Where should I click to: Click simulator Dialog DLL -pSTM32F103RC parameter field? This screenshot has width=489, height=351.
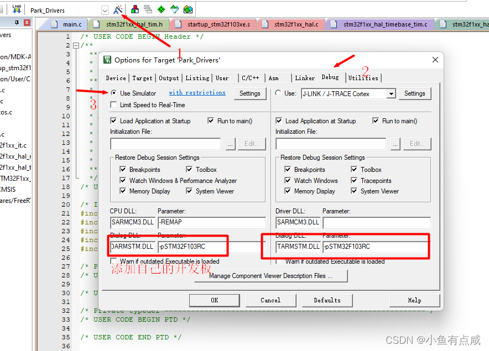click(212, 247)
